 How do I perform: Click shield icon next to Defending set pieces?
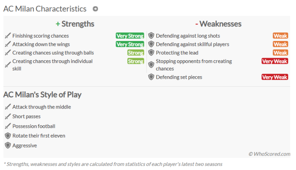[151, 77]
